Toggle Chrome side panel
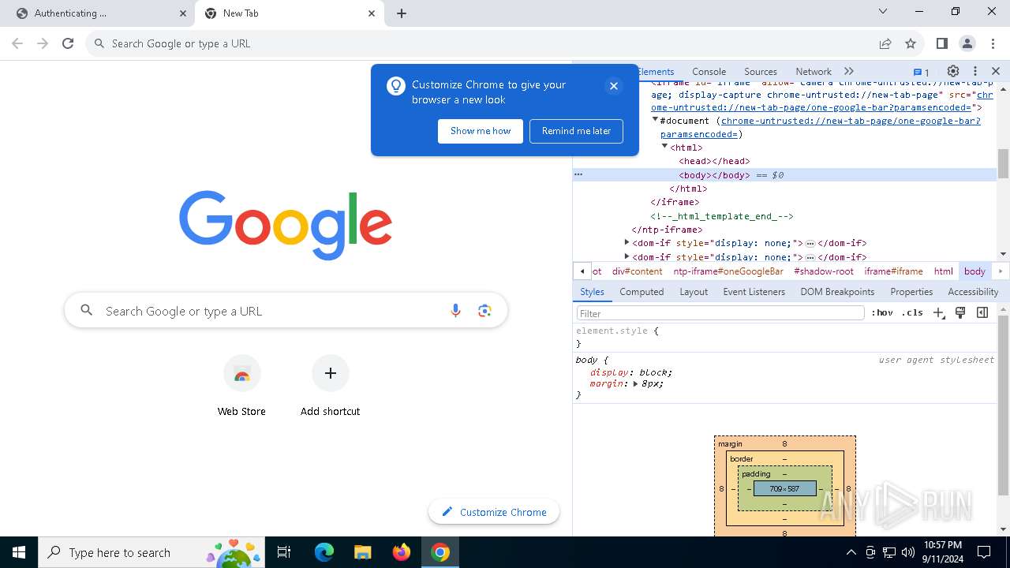Viewport: 1010px width, 568px height. pos(942,43)
